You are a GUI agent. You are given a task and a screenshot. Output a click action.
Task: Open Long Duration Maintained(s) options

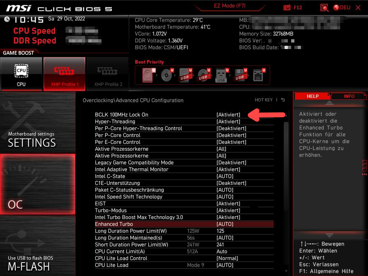[184, 237]
